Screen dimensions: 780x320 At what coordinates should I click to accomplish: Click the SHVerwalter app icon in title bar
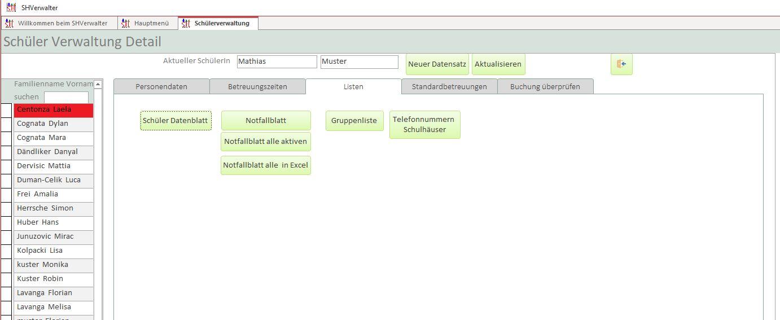pos(11,7)
